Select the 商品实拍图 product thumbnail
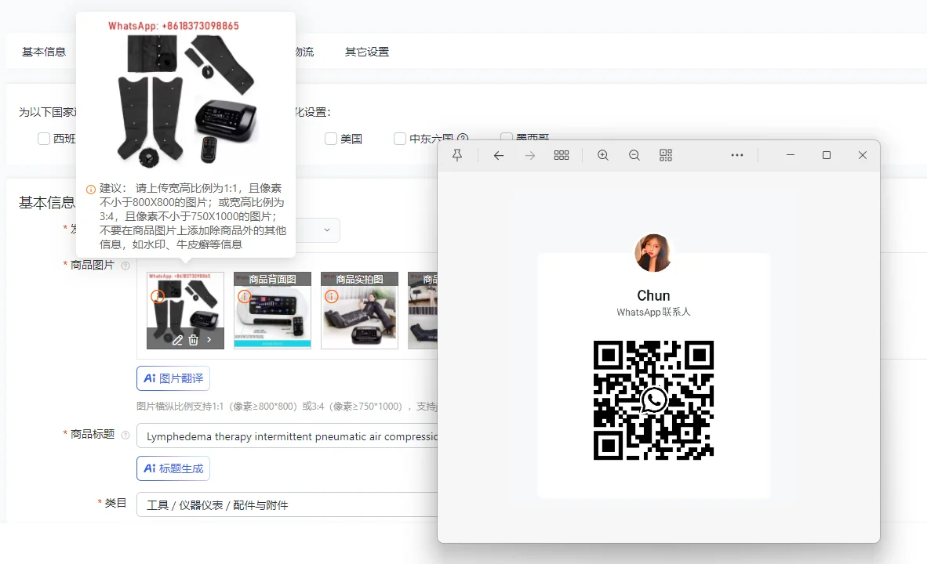Image resolution: width=927 pixels, height=564 pixels. coord(359,310)
